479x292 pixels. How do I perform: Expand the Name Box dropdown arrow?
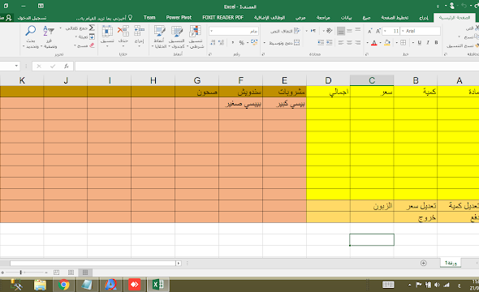click(x=16, y=66)
